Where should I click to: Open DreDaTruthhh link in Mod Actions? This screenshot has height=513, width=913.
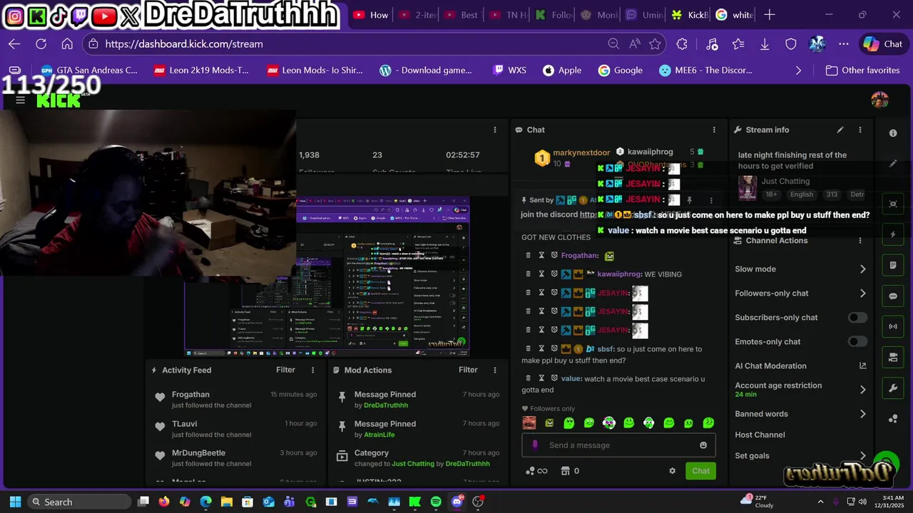pyautogui.click(x=386, y=405)
